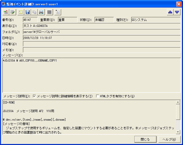Image resolution: width=183 pixels, height=145 pixels.
Task: Click the yellow card toolbar icon
Action: tap(21, 12)
